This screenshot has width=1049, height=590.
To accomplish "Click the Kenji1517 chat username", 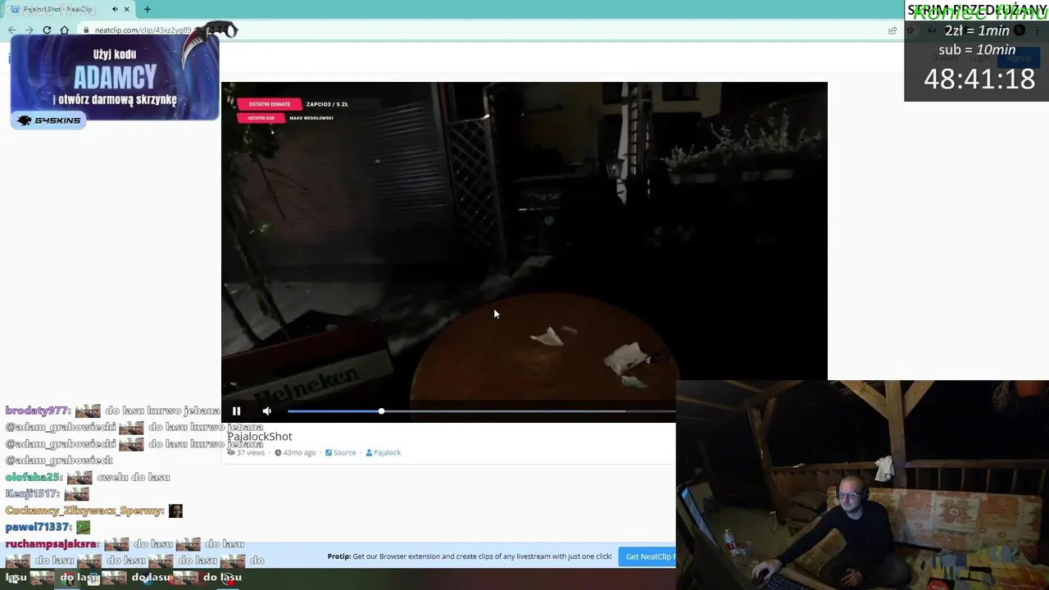I will coord(33,494).
